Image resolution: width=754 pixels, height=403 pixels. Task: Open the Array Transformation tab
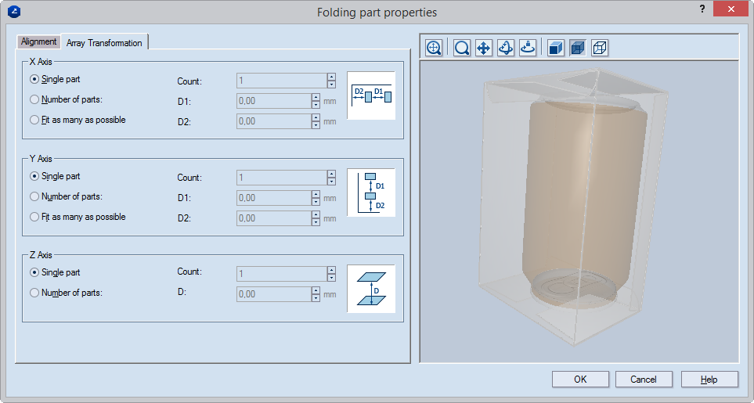point(104,43)
